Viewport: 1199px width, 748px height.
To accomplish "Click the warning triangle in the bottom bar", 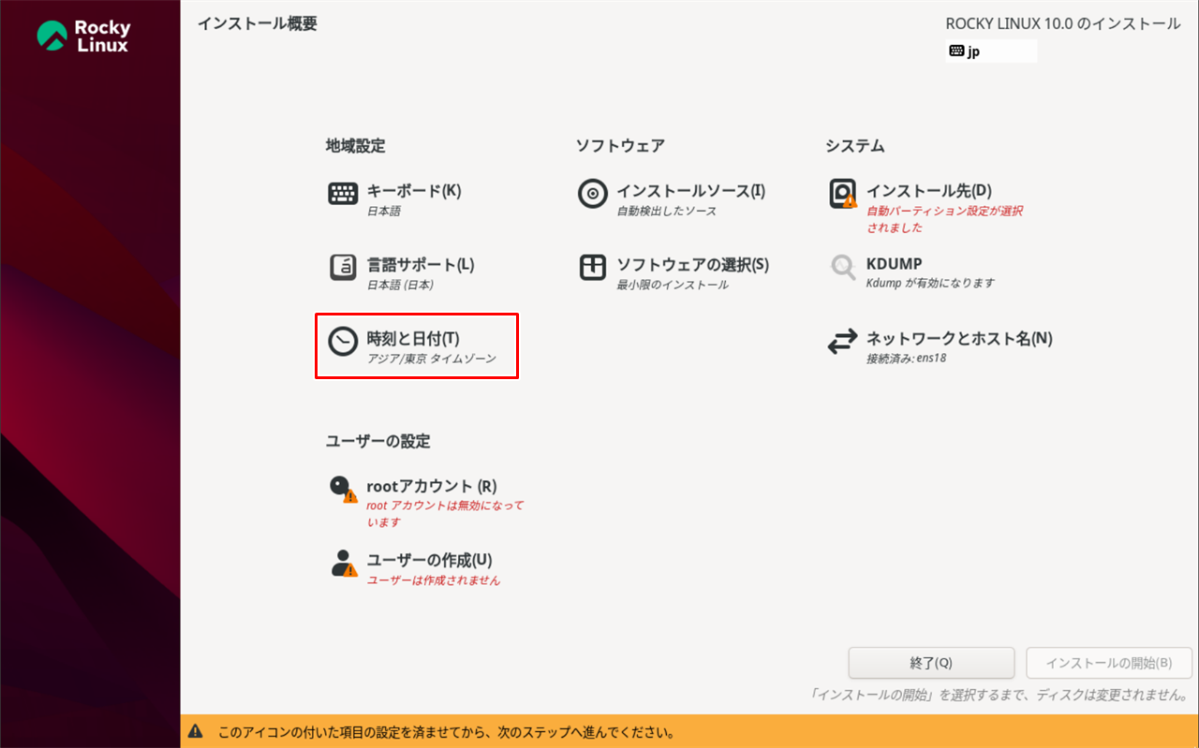I will coord(196,731).
